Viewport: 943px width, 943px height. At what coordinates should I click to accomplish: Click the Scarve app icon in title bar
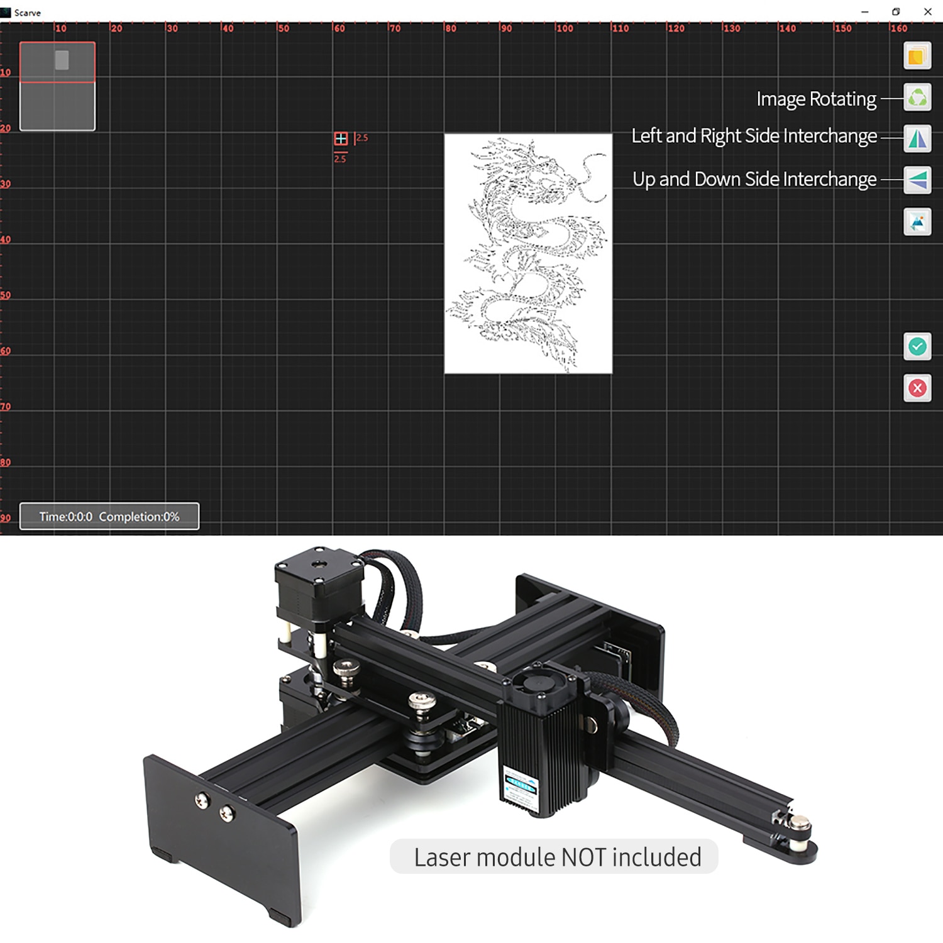tap(6, 13)
